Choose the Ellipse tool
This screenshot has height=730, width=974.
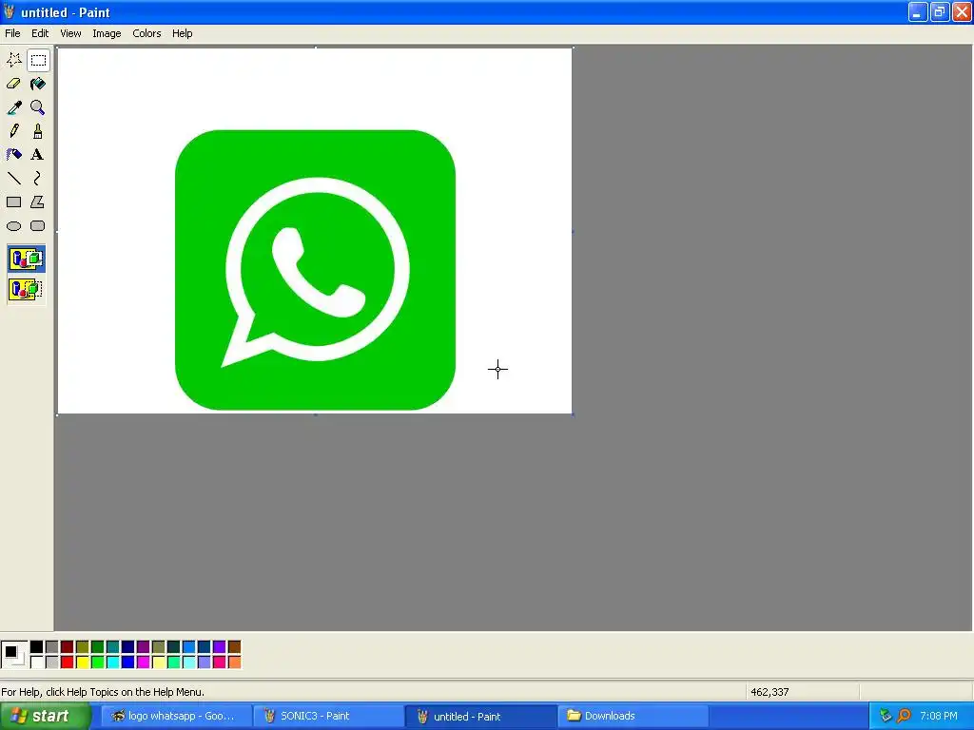pos(13,226)
